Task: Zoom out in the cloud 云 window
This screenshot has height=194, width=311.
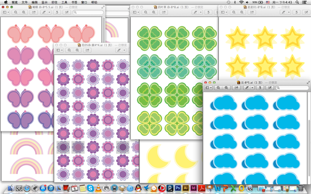Action: [x=218, y=88]
